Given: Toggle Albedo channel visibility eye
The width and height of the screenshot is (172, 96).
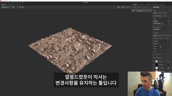Looking at the screenshot, I should click(x=154, y=61).
